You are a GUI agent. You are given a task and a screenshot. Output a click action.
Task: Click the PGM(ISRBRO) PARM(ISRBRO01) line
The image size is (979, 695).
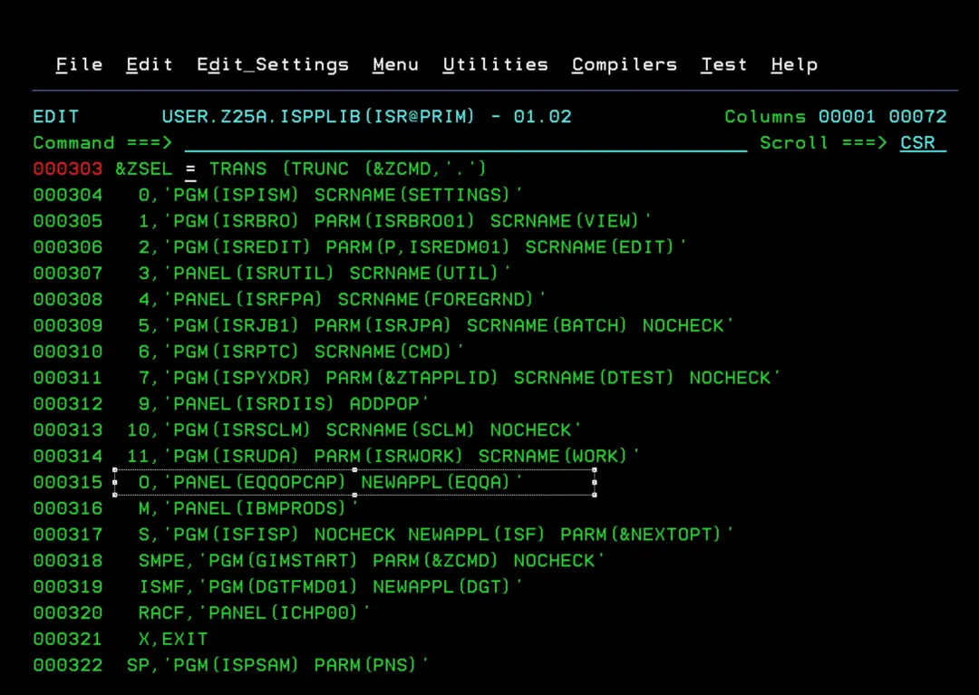pyautogui.click(x=394, y=221)
